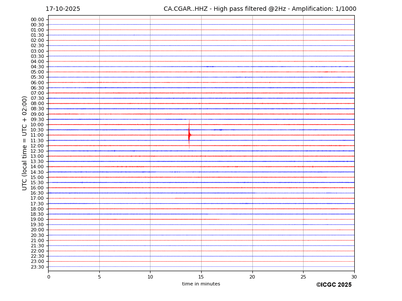
Task: Select the 19:00 time label
Action: click(37, 219)
